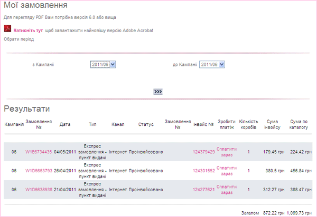This screenshot has width=317, height=217.
Task: View invoice 124301552
Action: [x=203, y=171]
